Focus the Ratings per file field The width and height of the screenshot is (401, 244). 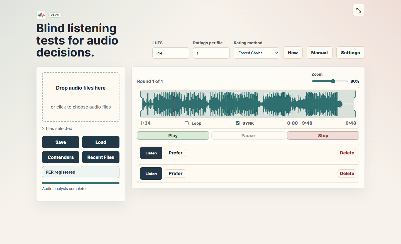211,53
